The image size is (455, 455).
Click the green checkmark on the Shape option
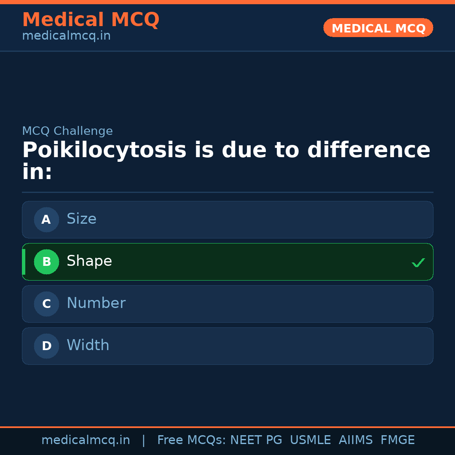pyautogui.click(x=418, y=263)
